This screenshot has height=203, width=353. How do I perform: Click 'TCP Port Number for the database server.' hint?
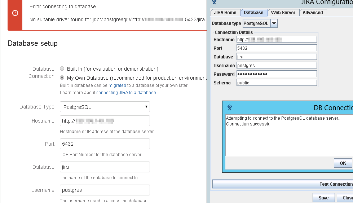point(101,155)
